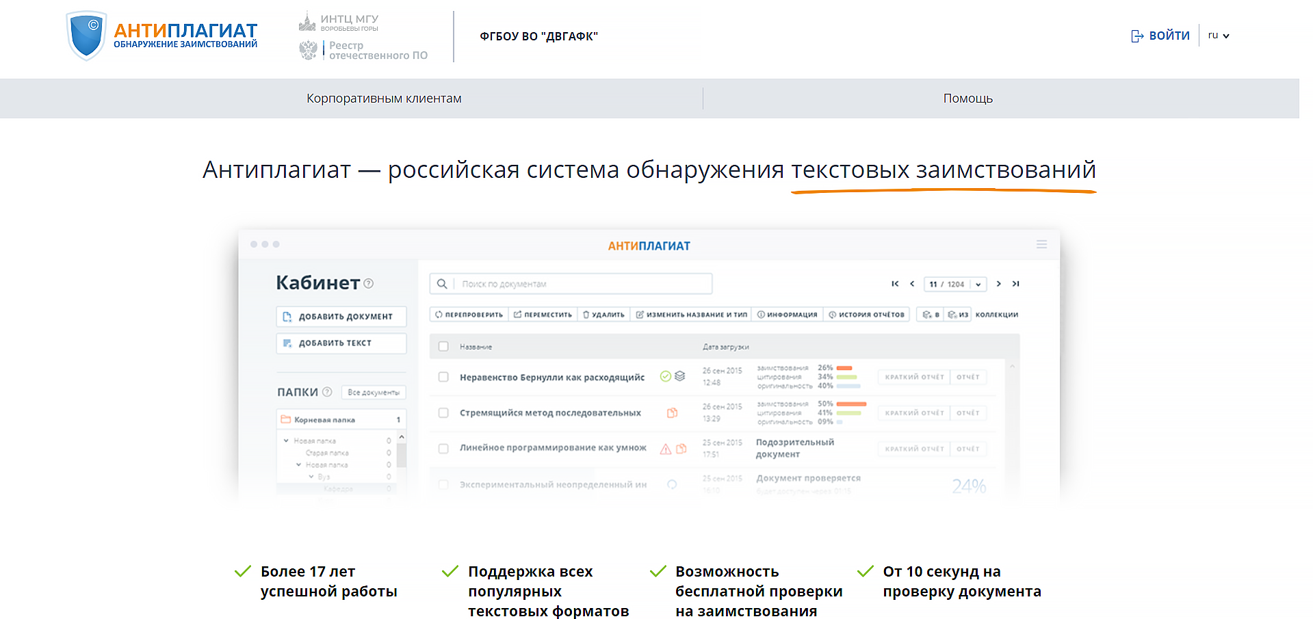Viewport: 1313px width, 619px height.
Task: Toggle the select-all checkbox in table header
Action: click(x=443, y=347)
